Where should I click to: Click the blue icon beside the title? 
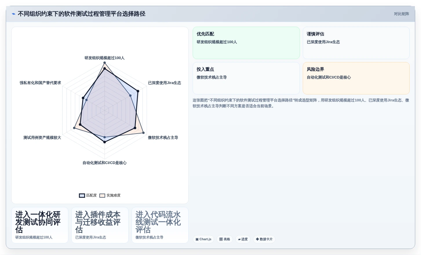pos(13,14)
